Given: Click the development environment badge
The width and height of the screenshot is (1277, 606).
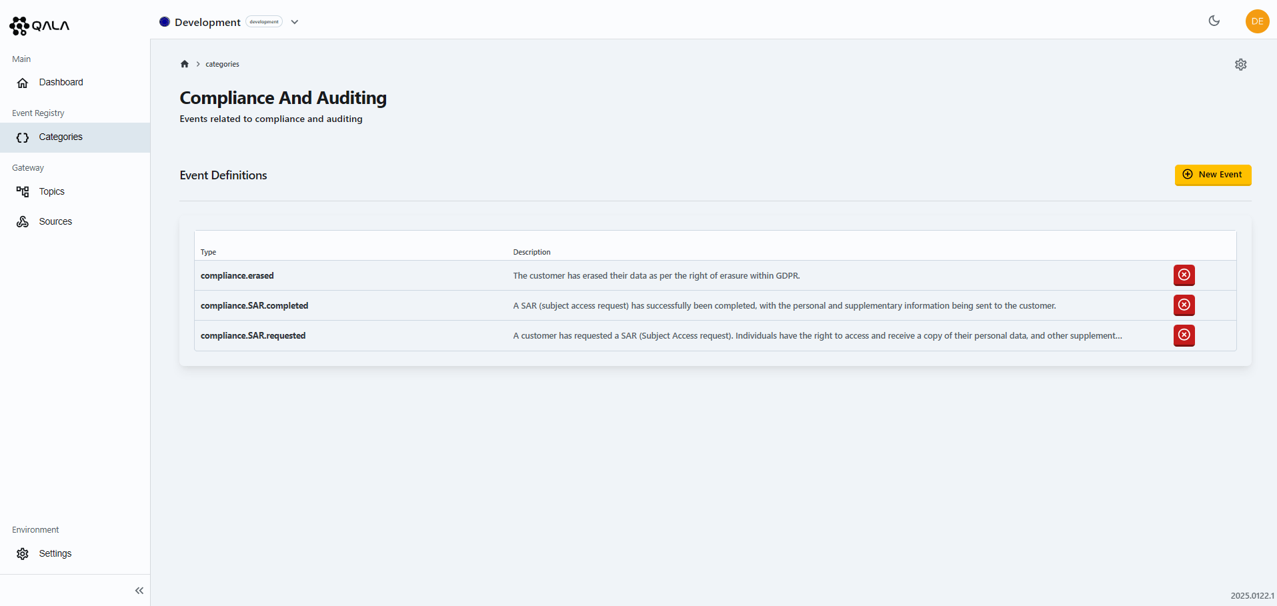Looking at the screenshot, I should point(264,22).
